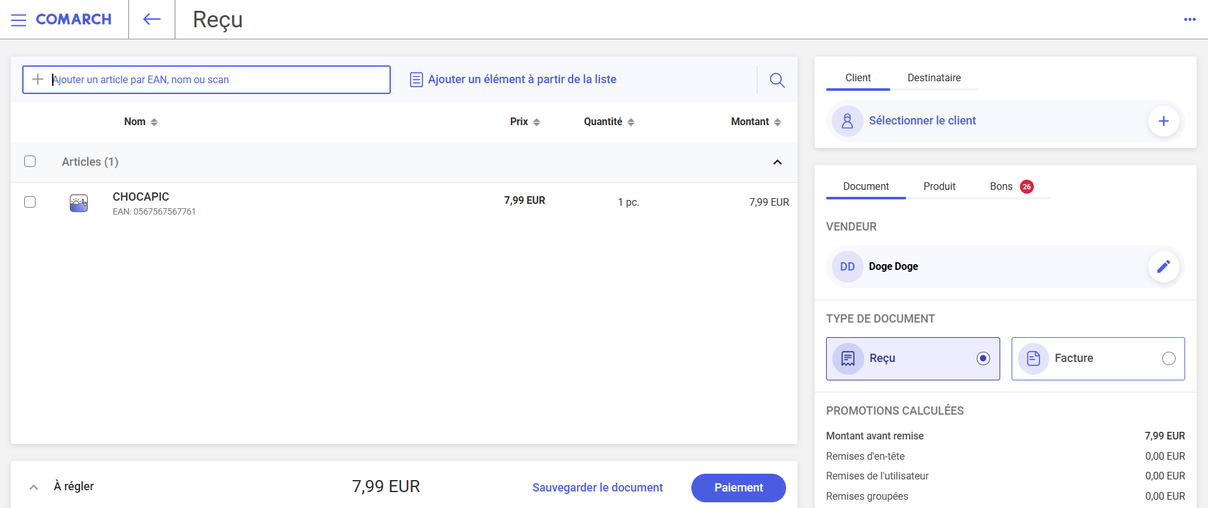Check the CHOCAPIC row checkbox
The width and height of the screenshot is (1208, 508).
[x=30, y=202]
